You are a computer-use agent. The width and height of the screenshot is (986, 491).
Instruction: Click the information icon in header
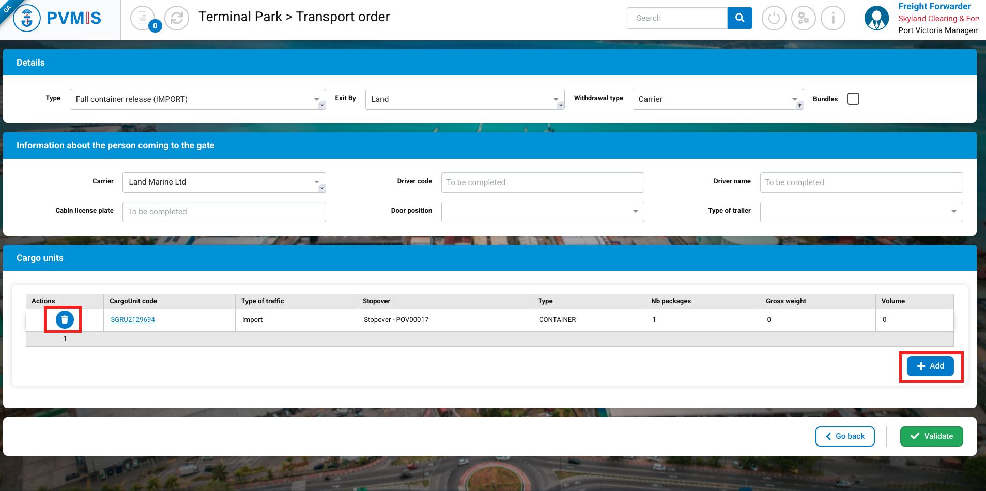click(x=833, y=18)
